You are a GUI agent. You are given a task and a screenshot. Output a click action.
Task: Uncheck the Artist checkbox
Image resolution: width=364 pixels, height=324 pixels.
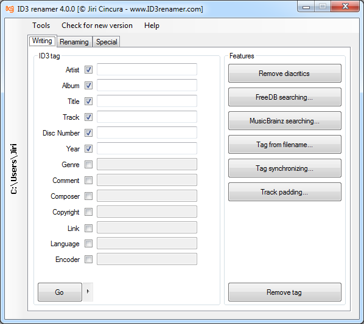coord(88,69)
